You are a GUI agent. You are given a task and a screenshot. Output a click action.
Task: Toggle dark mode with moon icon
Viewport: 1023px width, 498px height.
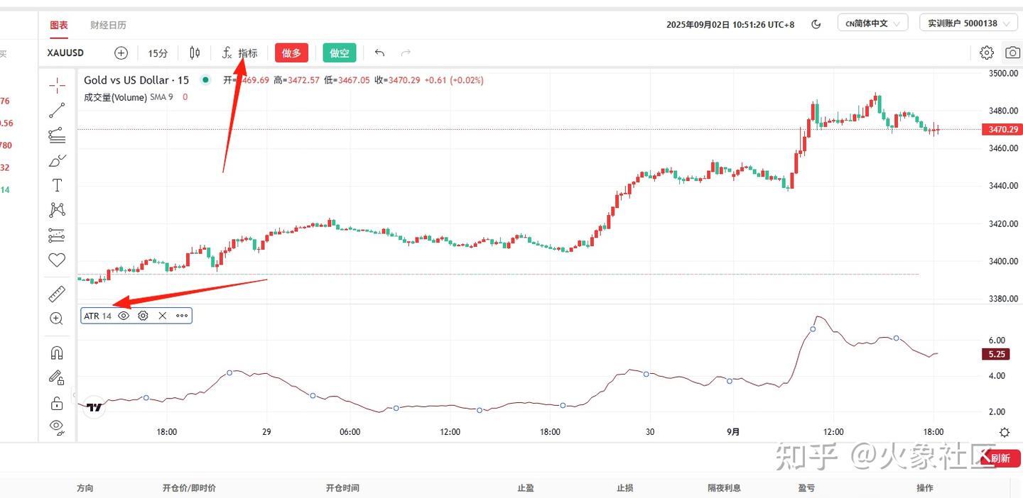coord(816,24)
